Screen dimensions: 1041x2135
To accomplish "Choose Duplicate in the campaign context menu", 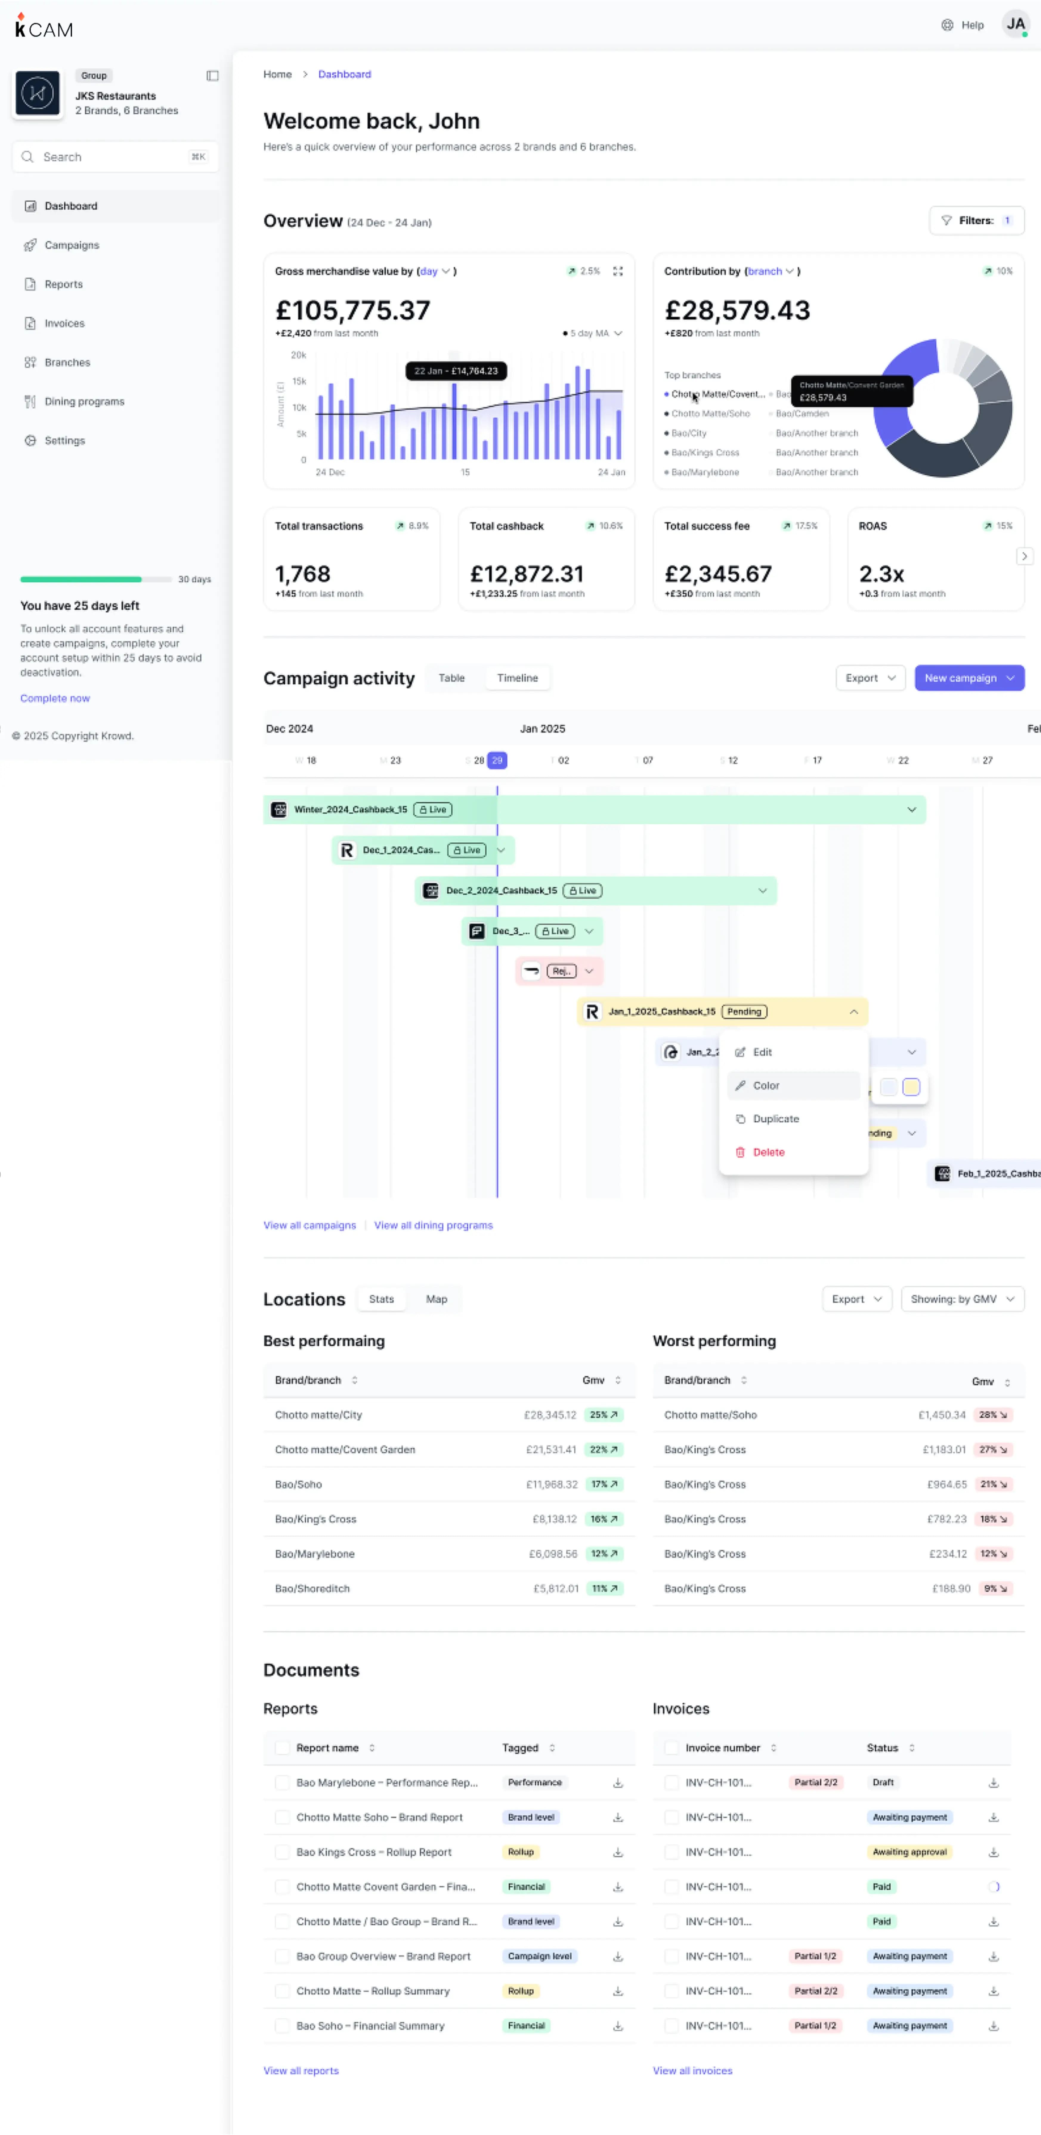I will click(x=775, y=1119).
